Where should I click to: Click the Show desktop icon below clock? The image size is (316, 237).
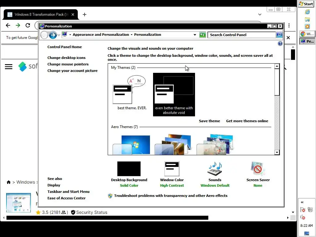[x=306, y=233]
